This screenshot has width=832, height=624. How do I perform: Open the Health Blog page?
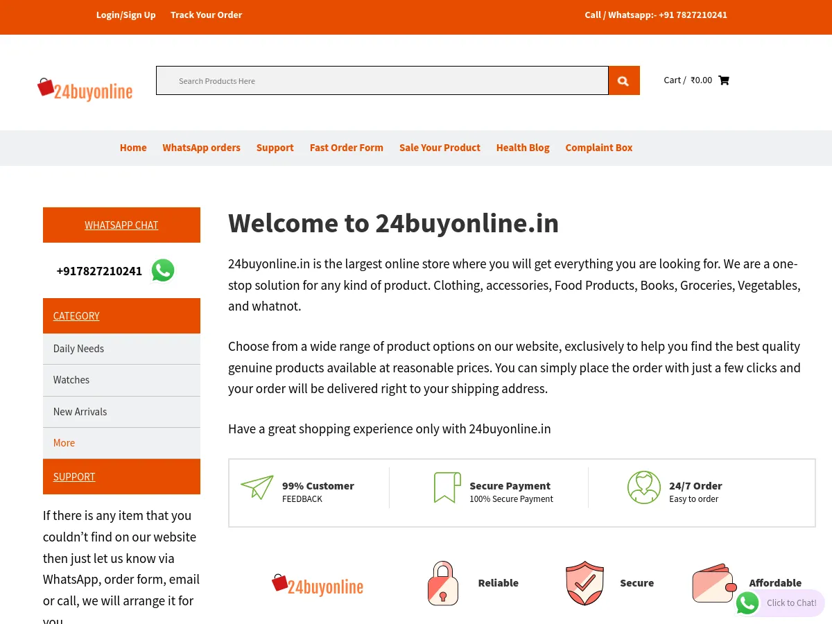click(523, 148)
